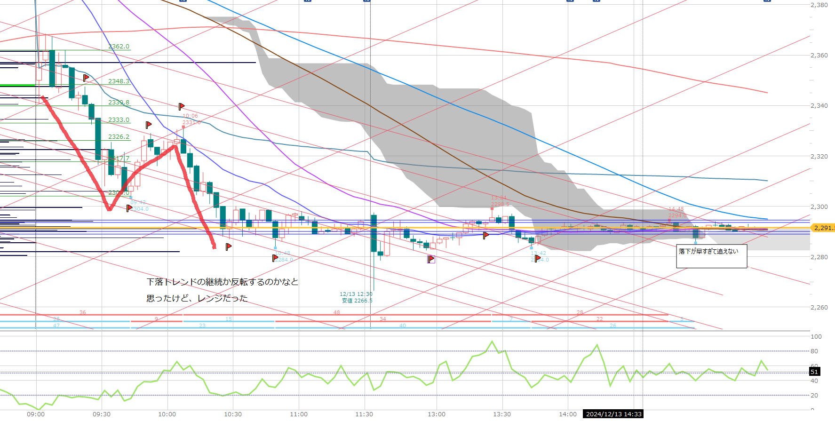Click the 11:30 time axis label
835x421 pixels.
click(364, 414)
